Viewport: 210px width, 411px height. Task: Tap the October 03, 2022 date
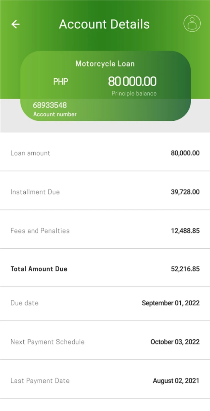175,342
